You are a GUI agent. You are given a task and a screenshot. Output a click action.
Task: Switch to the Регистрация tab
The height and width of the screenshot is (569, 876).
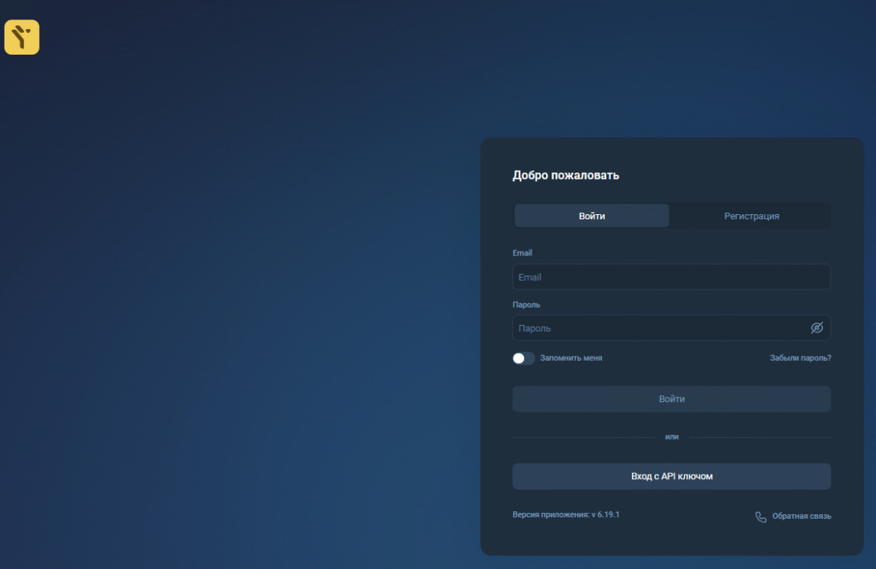(751, 216)
